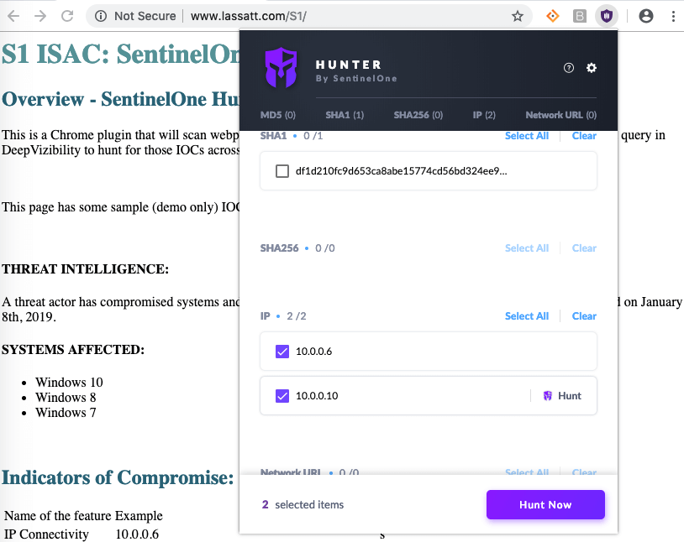Open Chrome three-dot menu
Screen dimensions: 684x542
point(671,16)
